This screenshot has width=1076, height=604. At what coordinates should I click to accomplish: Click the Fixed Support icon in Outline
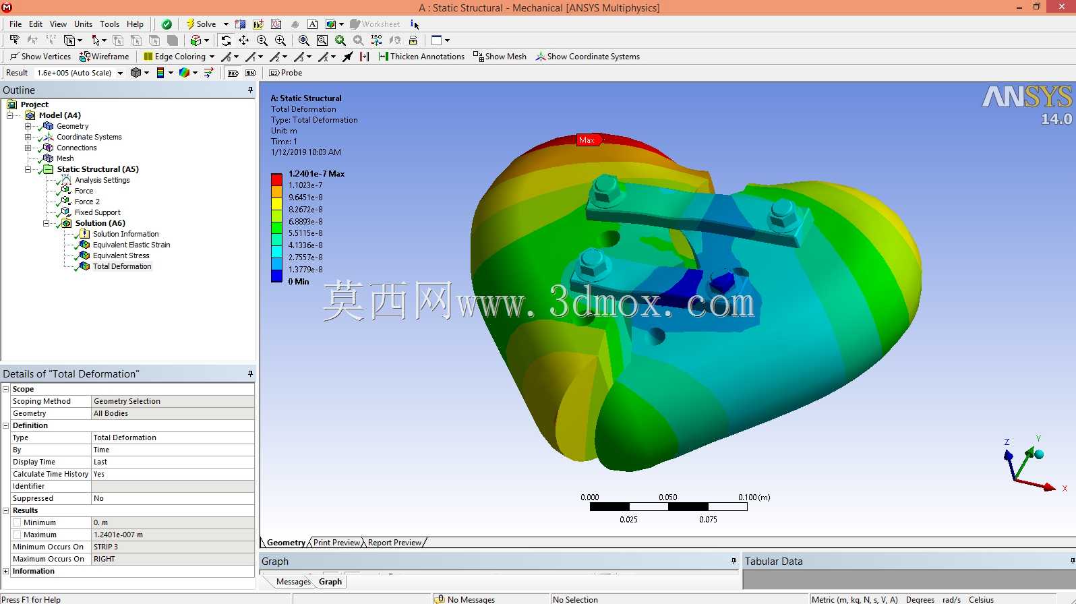(x=66, y=212)
